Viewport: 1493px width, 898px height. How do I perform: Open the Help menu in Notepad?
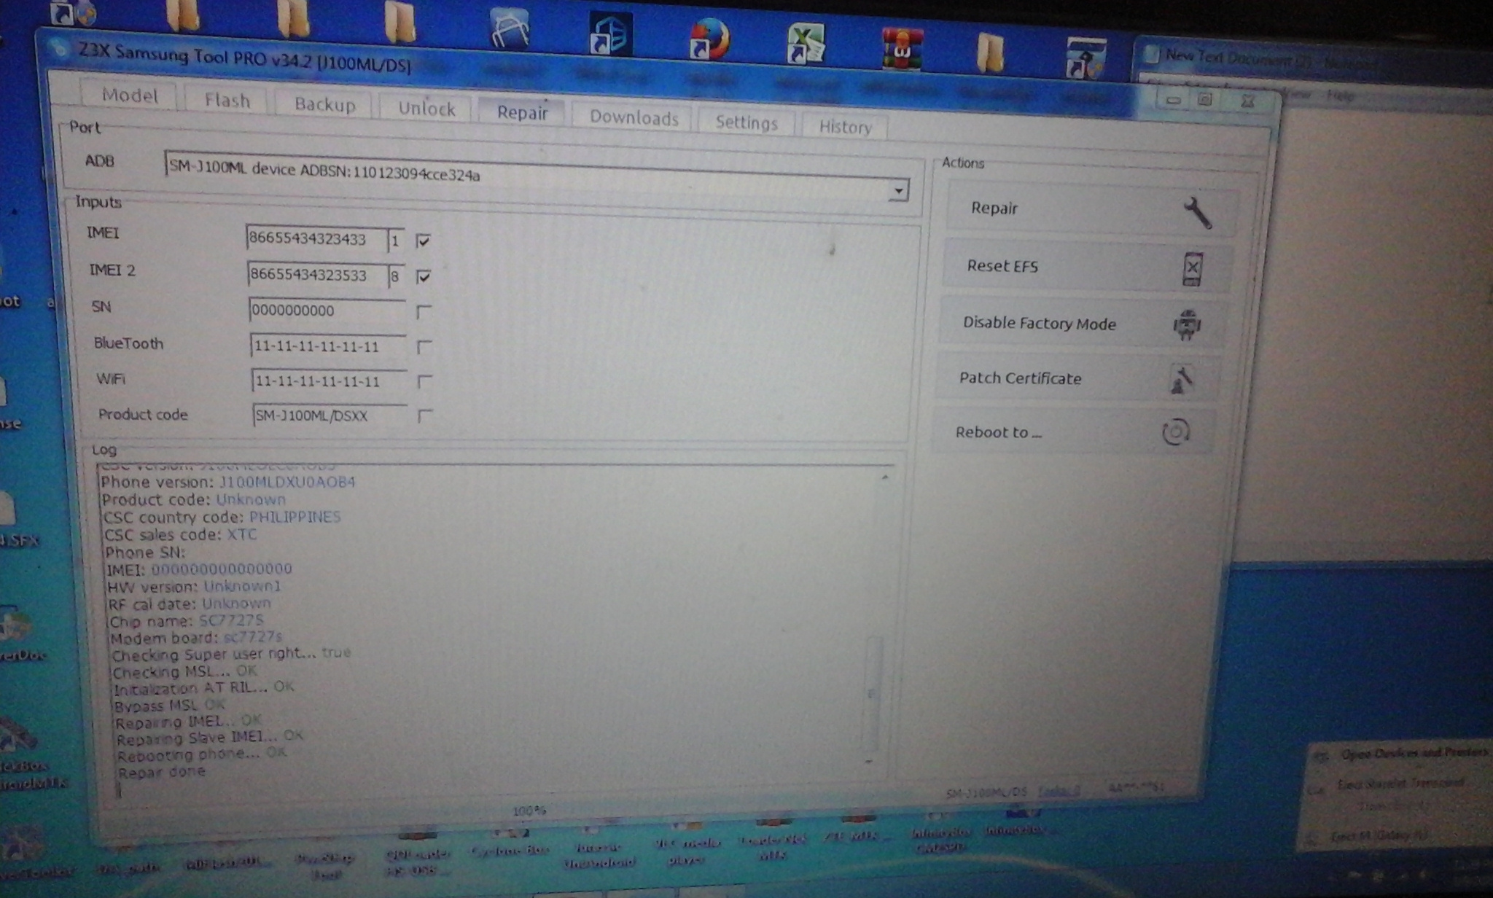(x=1340, y=95)
